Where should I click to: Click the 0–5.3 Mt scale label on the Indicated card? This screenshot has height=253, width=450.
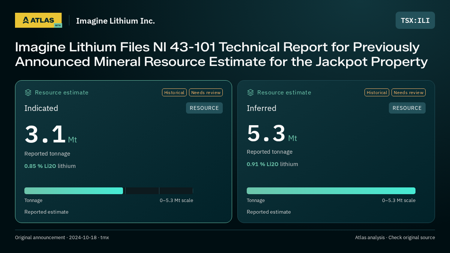(x=176, y=201)
